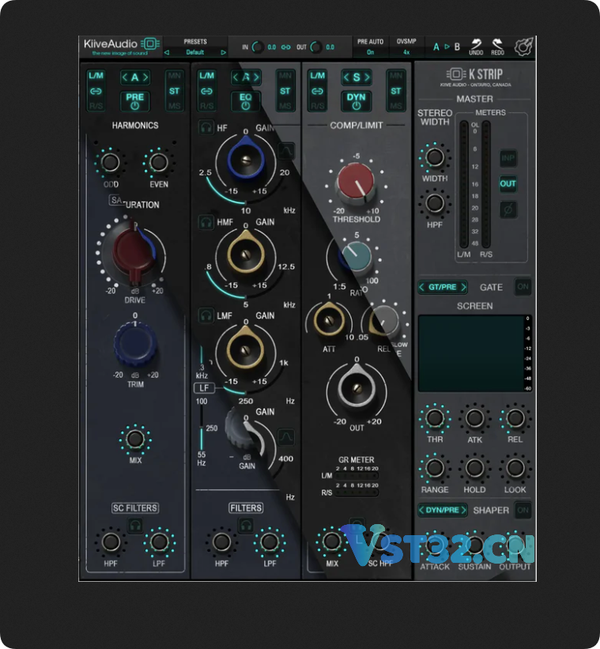Click the red DRIVE saturation knob
The height and width of the screenshot is (649, 600).
[x=133, y=252]
